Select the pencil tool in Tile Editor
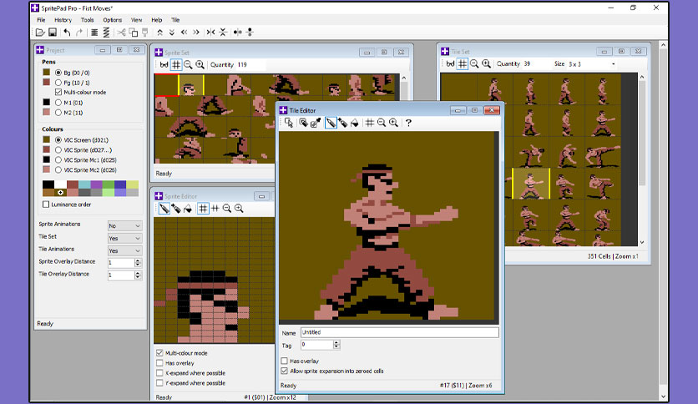This screenshot has height=404, width=698. 331,123
